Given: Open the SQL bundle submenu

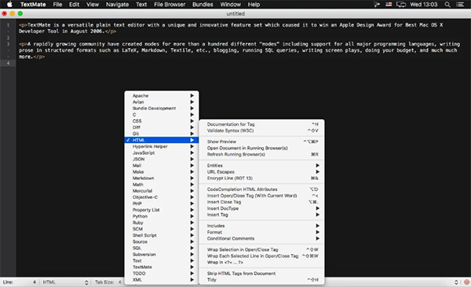Looking at the screenshot, I should [162, 248].
